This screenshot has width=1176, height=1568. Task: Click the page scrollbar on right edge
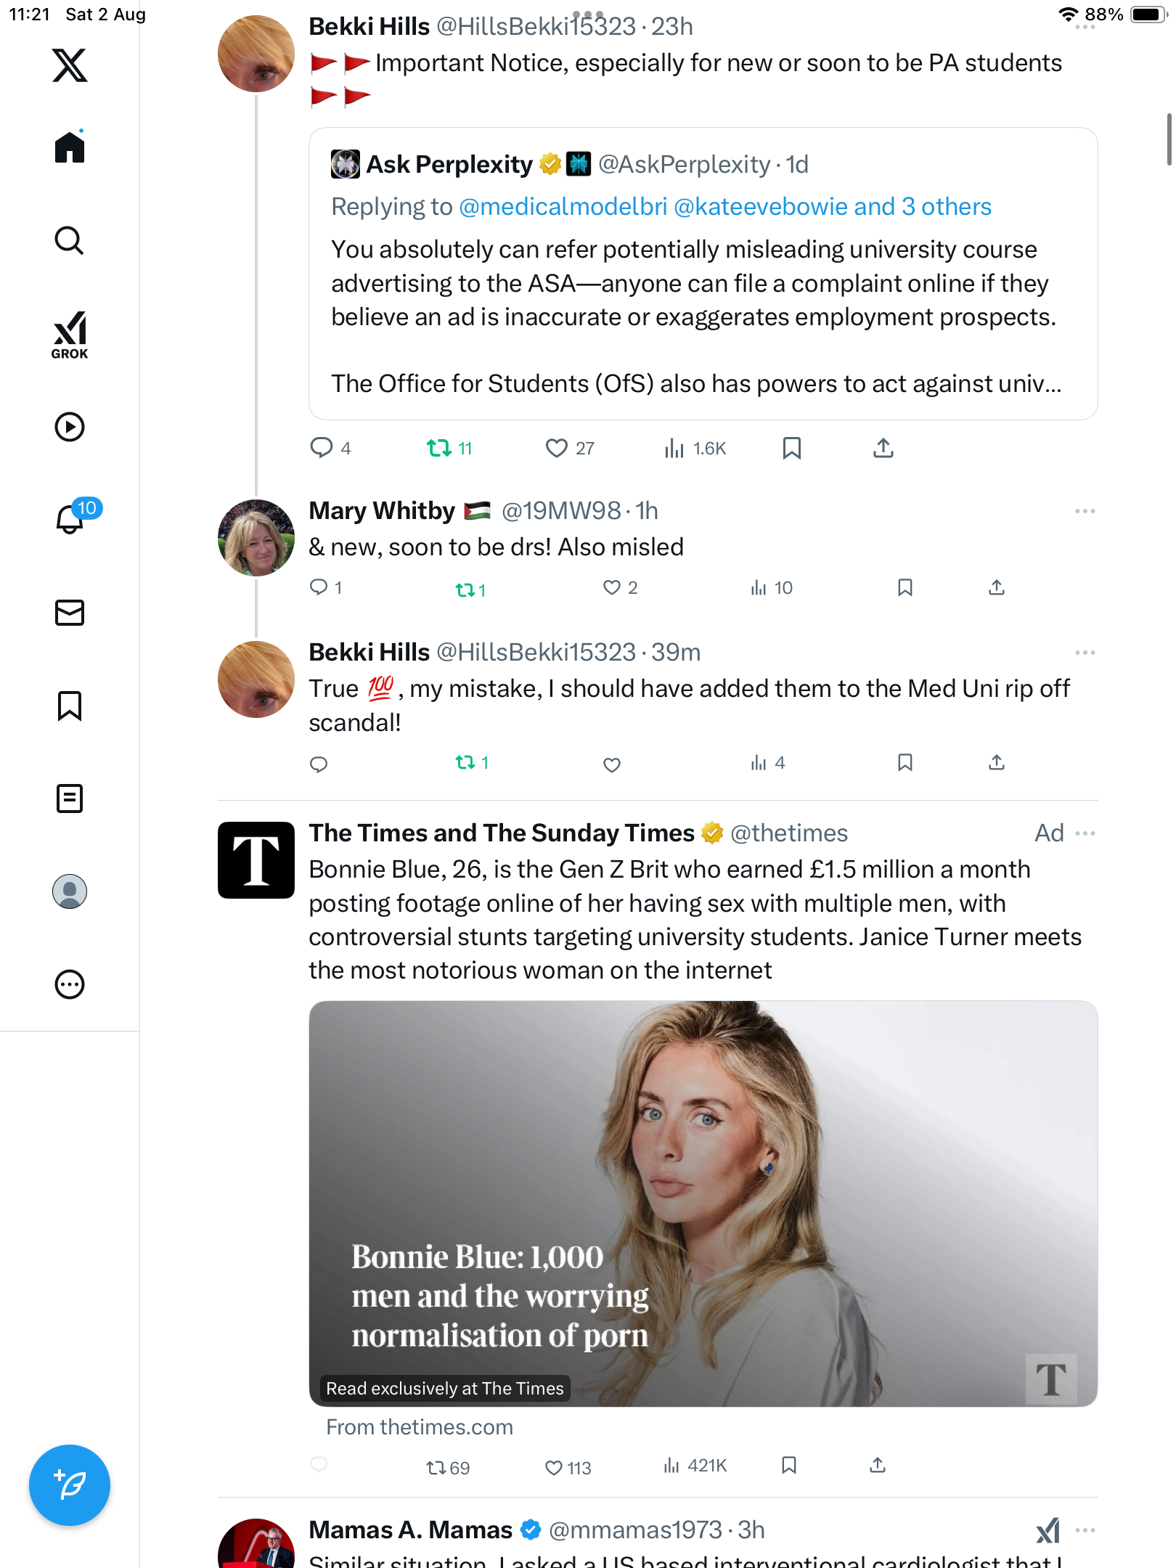tap(1168, 139)
